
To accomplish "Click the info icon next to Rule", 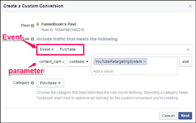I will pos(32,39).
